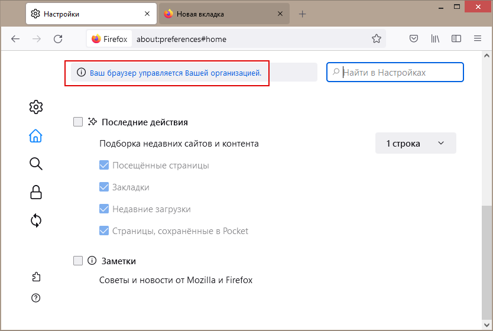Reload the current page
Image resolution: width=493 pixels, height=331 pixels.
tap(58, 39)
